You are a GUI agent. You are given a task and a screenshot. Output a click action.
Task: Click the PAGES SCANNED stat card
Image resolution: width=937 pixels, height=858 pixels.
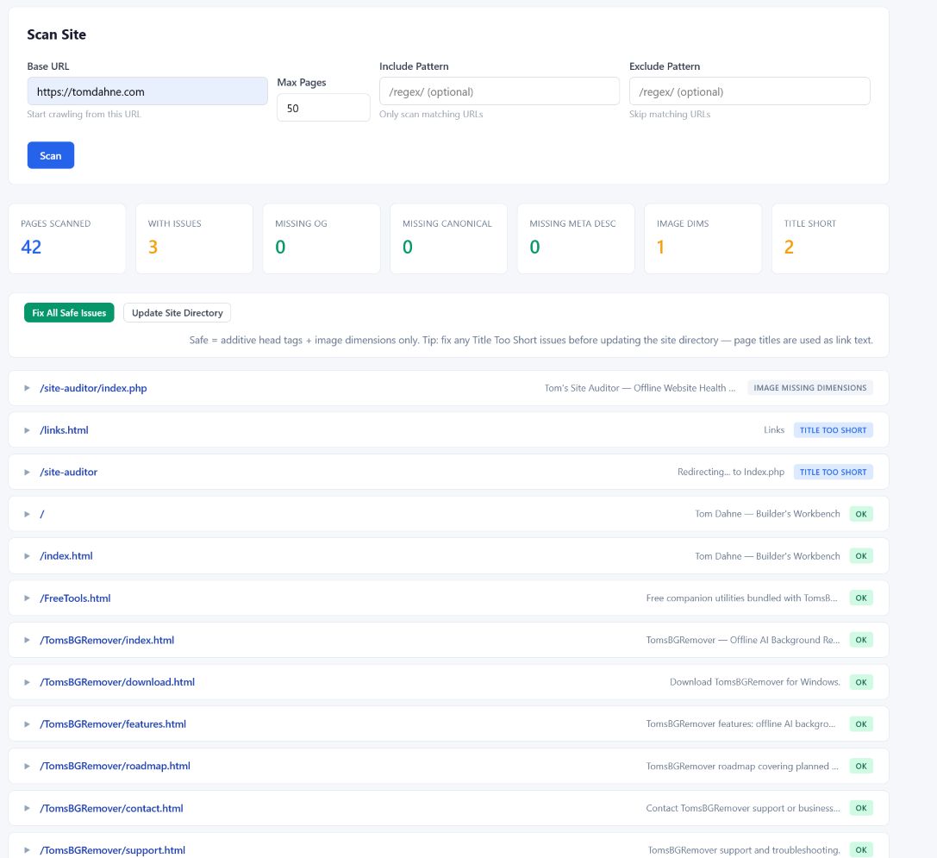(x=66, y=239)
